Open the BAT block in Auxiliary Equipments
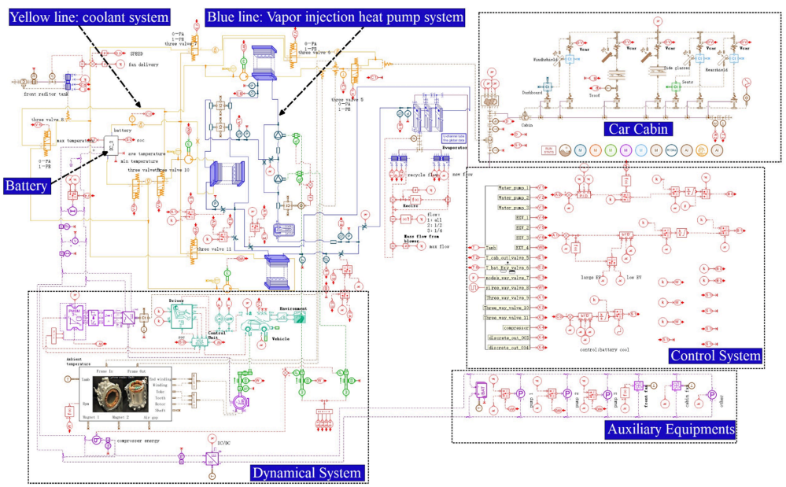The width and height of the screenshot is (786, 487). point(482,390)
